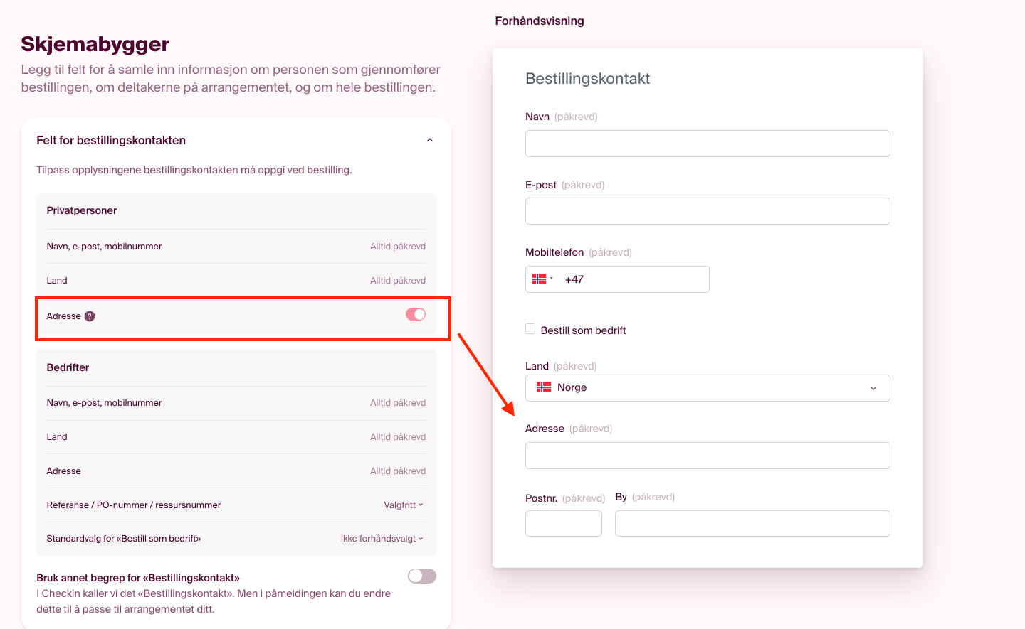
Task: Click the Bedrifter section heading
Action: (x=68, y=367)
